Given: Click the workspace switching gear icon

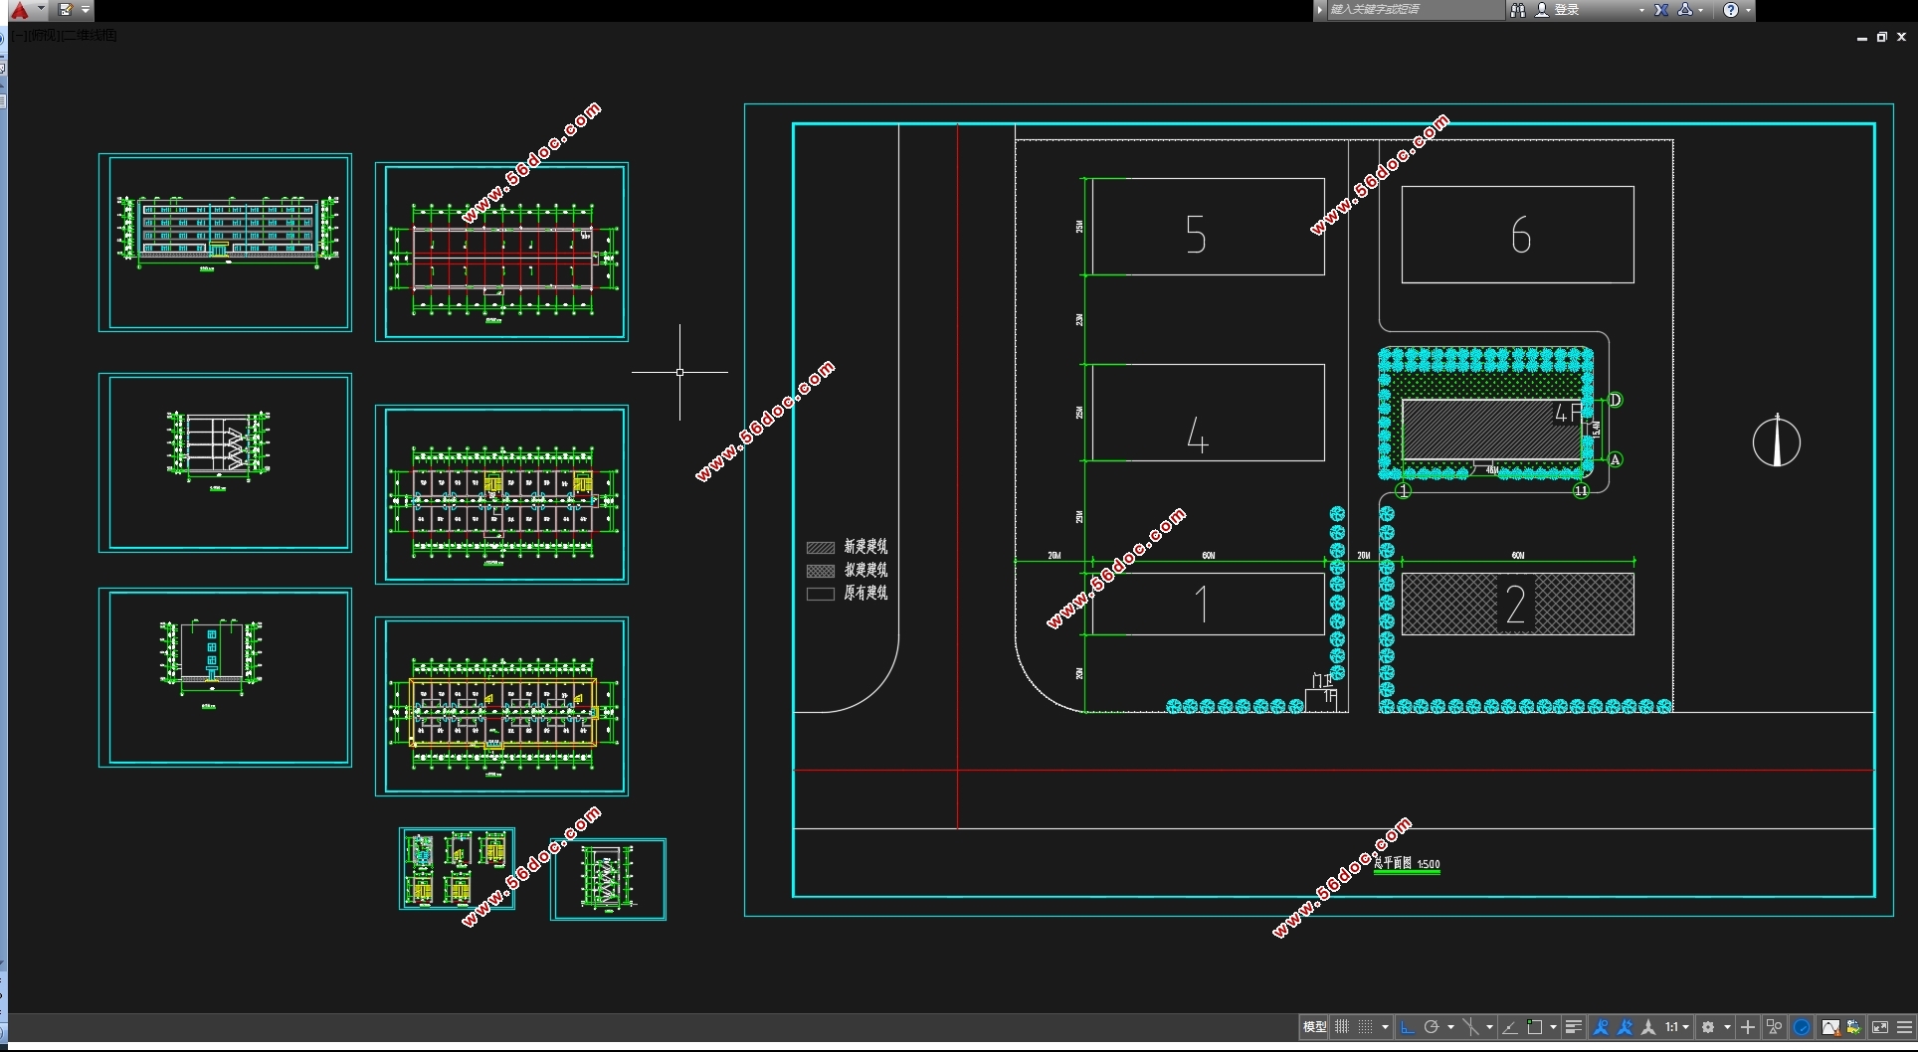Looking at the screenshot, I should 1708,1027.
